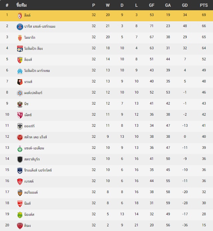Open the โอลิมปิก มาร์กเซย team name
Screen dimensions: 213x231
coord(37,71)
